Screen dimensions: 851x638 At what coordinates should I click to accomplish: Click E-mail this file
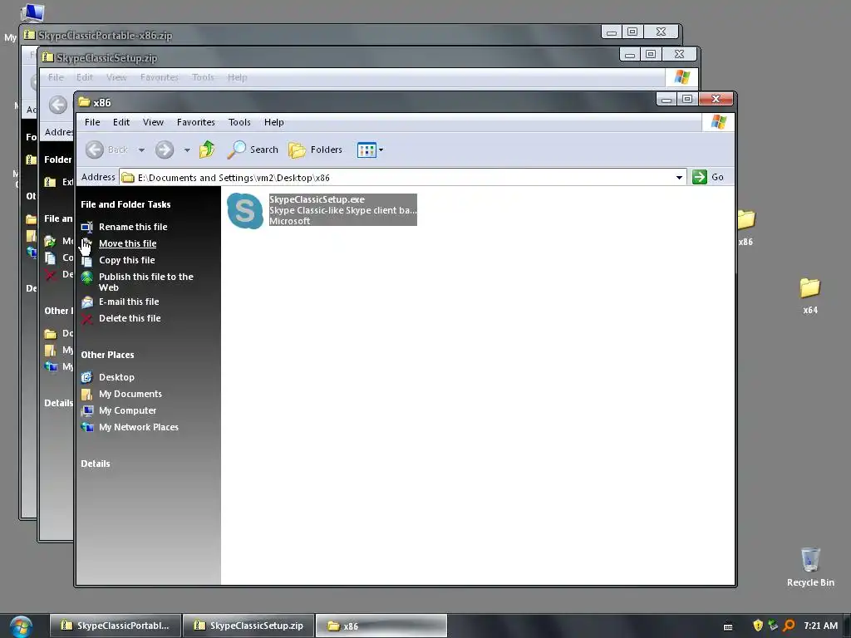tap(129, 302)
